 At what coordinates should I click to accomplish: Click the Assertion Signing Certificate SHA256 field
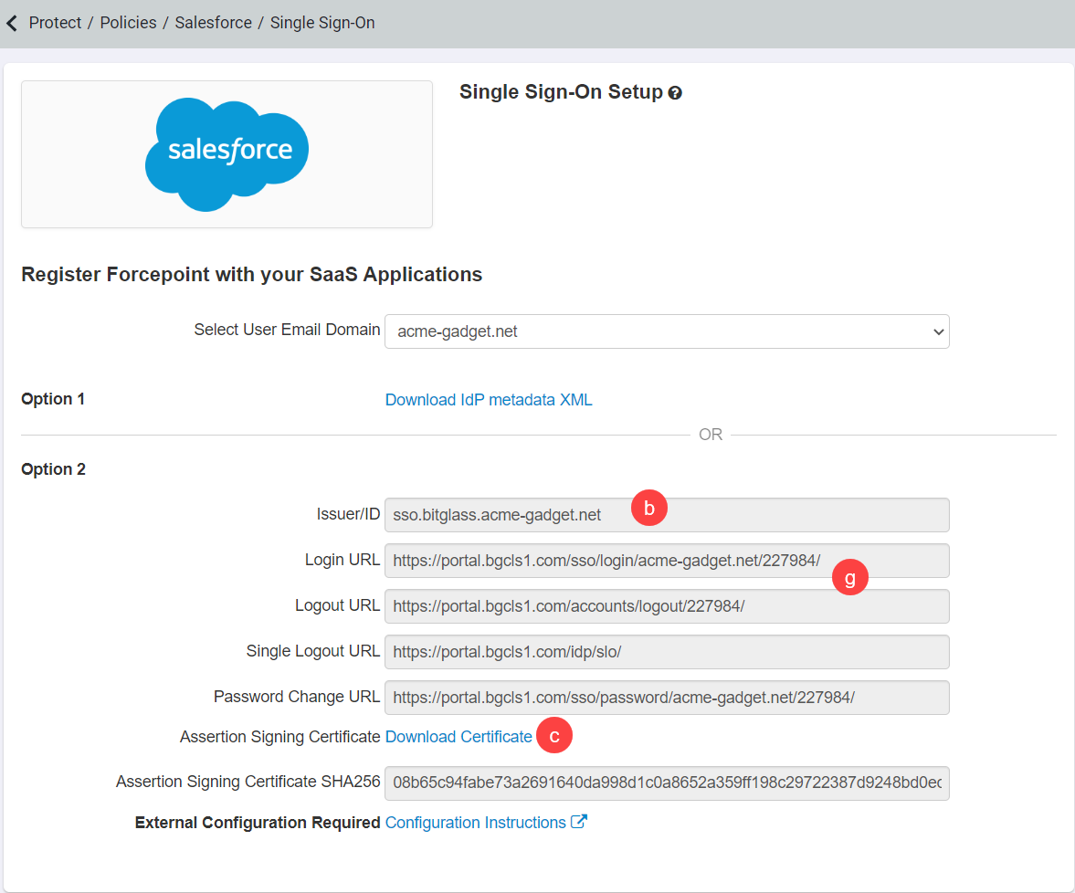click(x=667, y=783)
